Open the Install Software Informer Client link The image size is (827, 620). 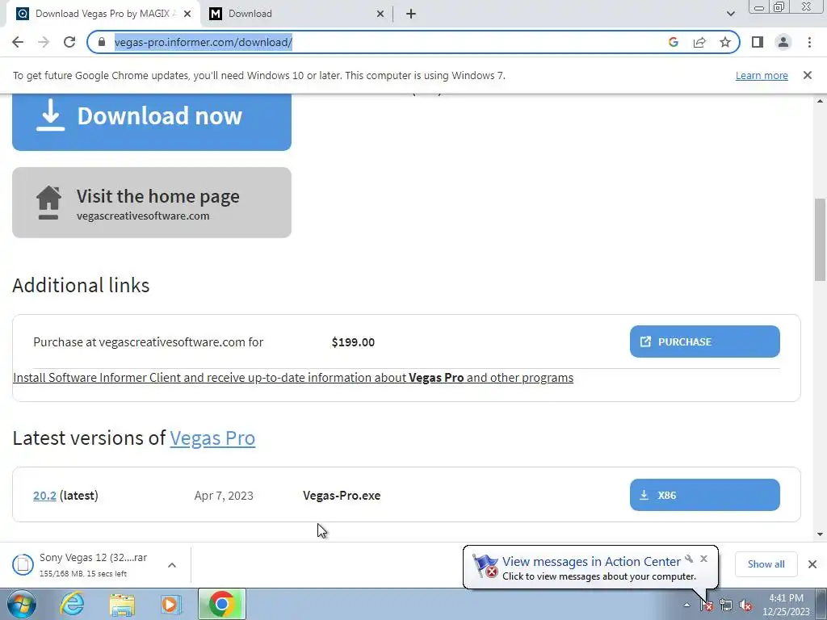tap(293, 378)
